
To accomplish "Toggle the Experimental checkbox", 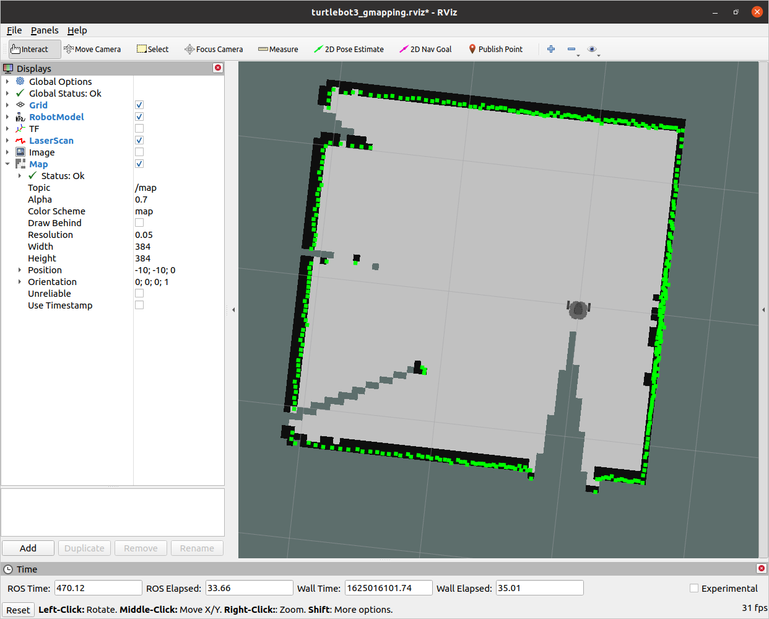I will coord(694,588).
